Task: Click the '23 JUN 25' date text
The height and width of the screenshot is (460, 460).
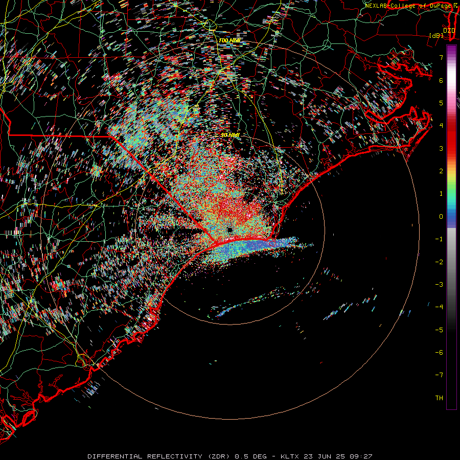Action: point(326,456)
